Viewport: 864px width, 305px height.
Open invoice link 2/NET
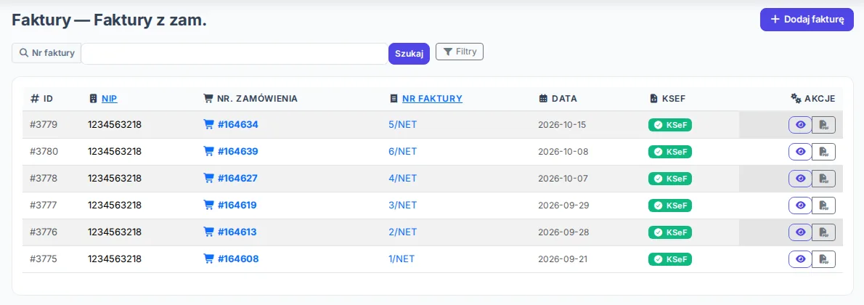(x=403, y=232)
